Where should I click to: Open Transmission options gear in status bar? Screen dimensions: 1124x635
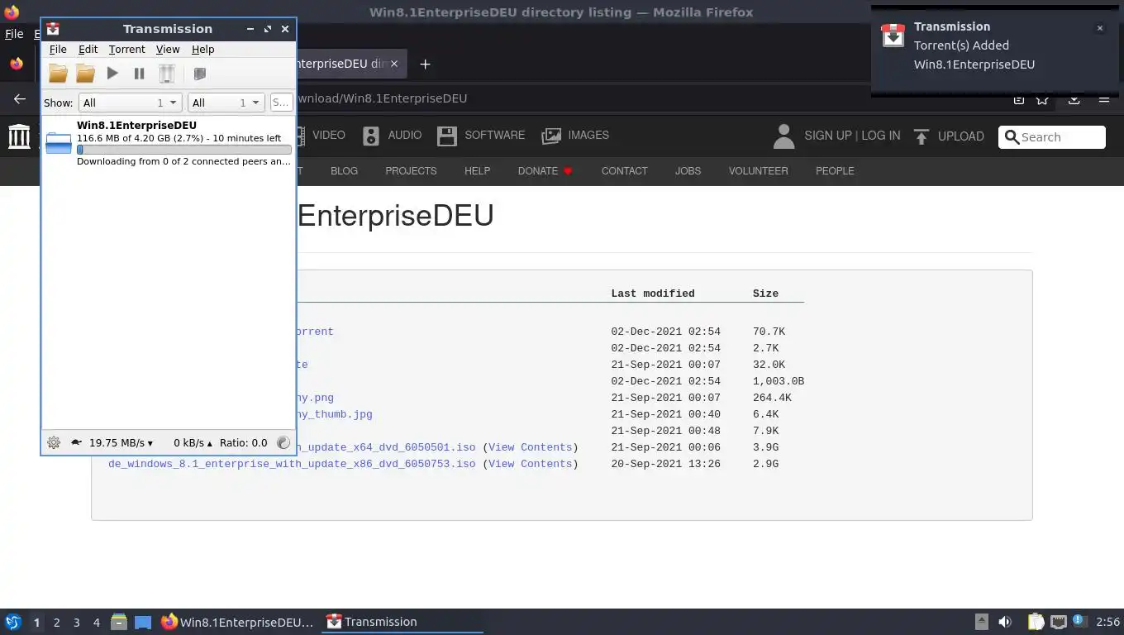tap(54, 442)
